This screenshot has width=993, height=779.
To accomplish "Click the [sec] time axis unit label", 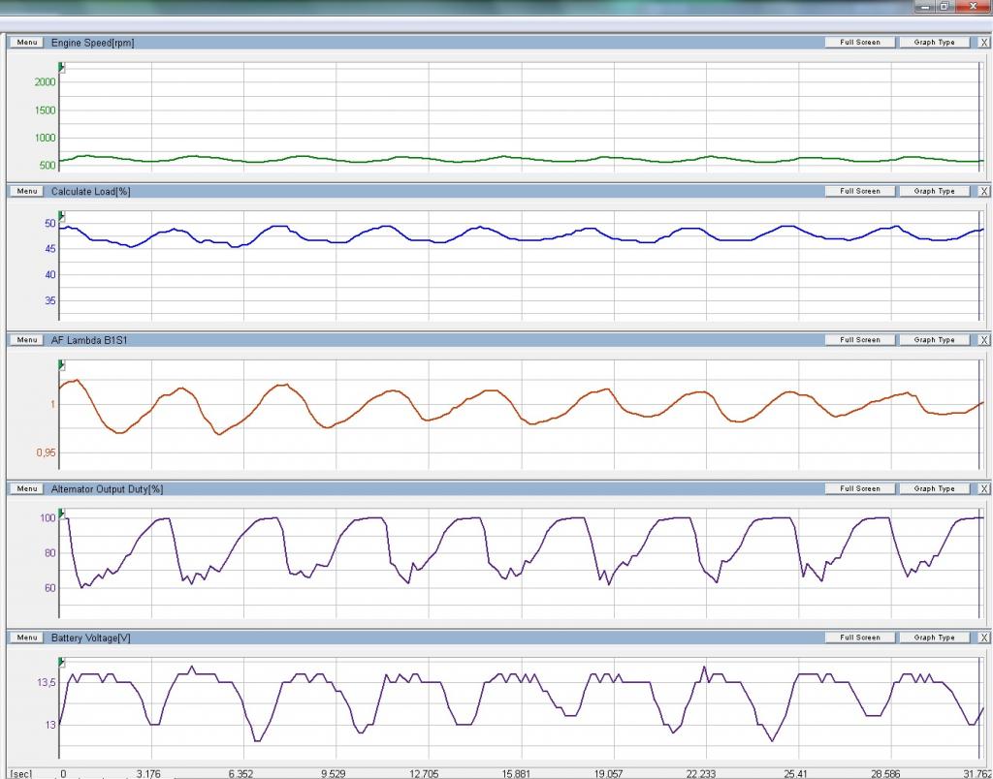I will (x=21, y=774).
